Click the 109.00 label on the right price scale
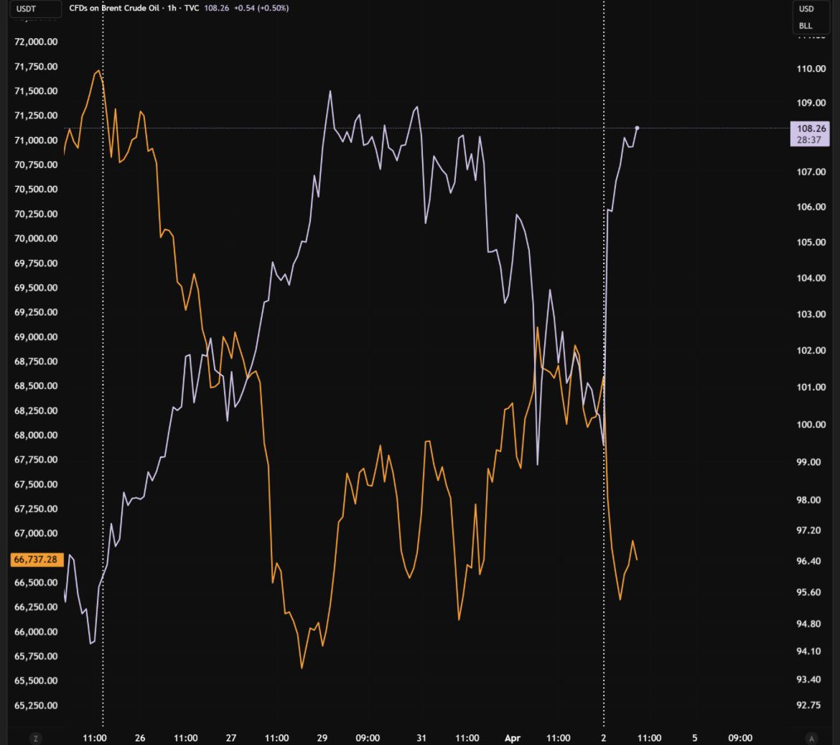 coord(811,103)
